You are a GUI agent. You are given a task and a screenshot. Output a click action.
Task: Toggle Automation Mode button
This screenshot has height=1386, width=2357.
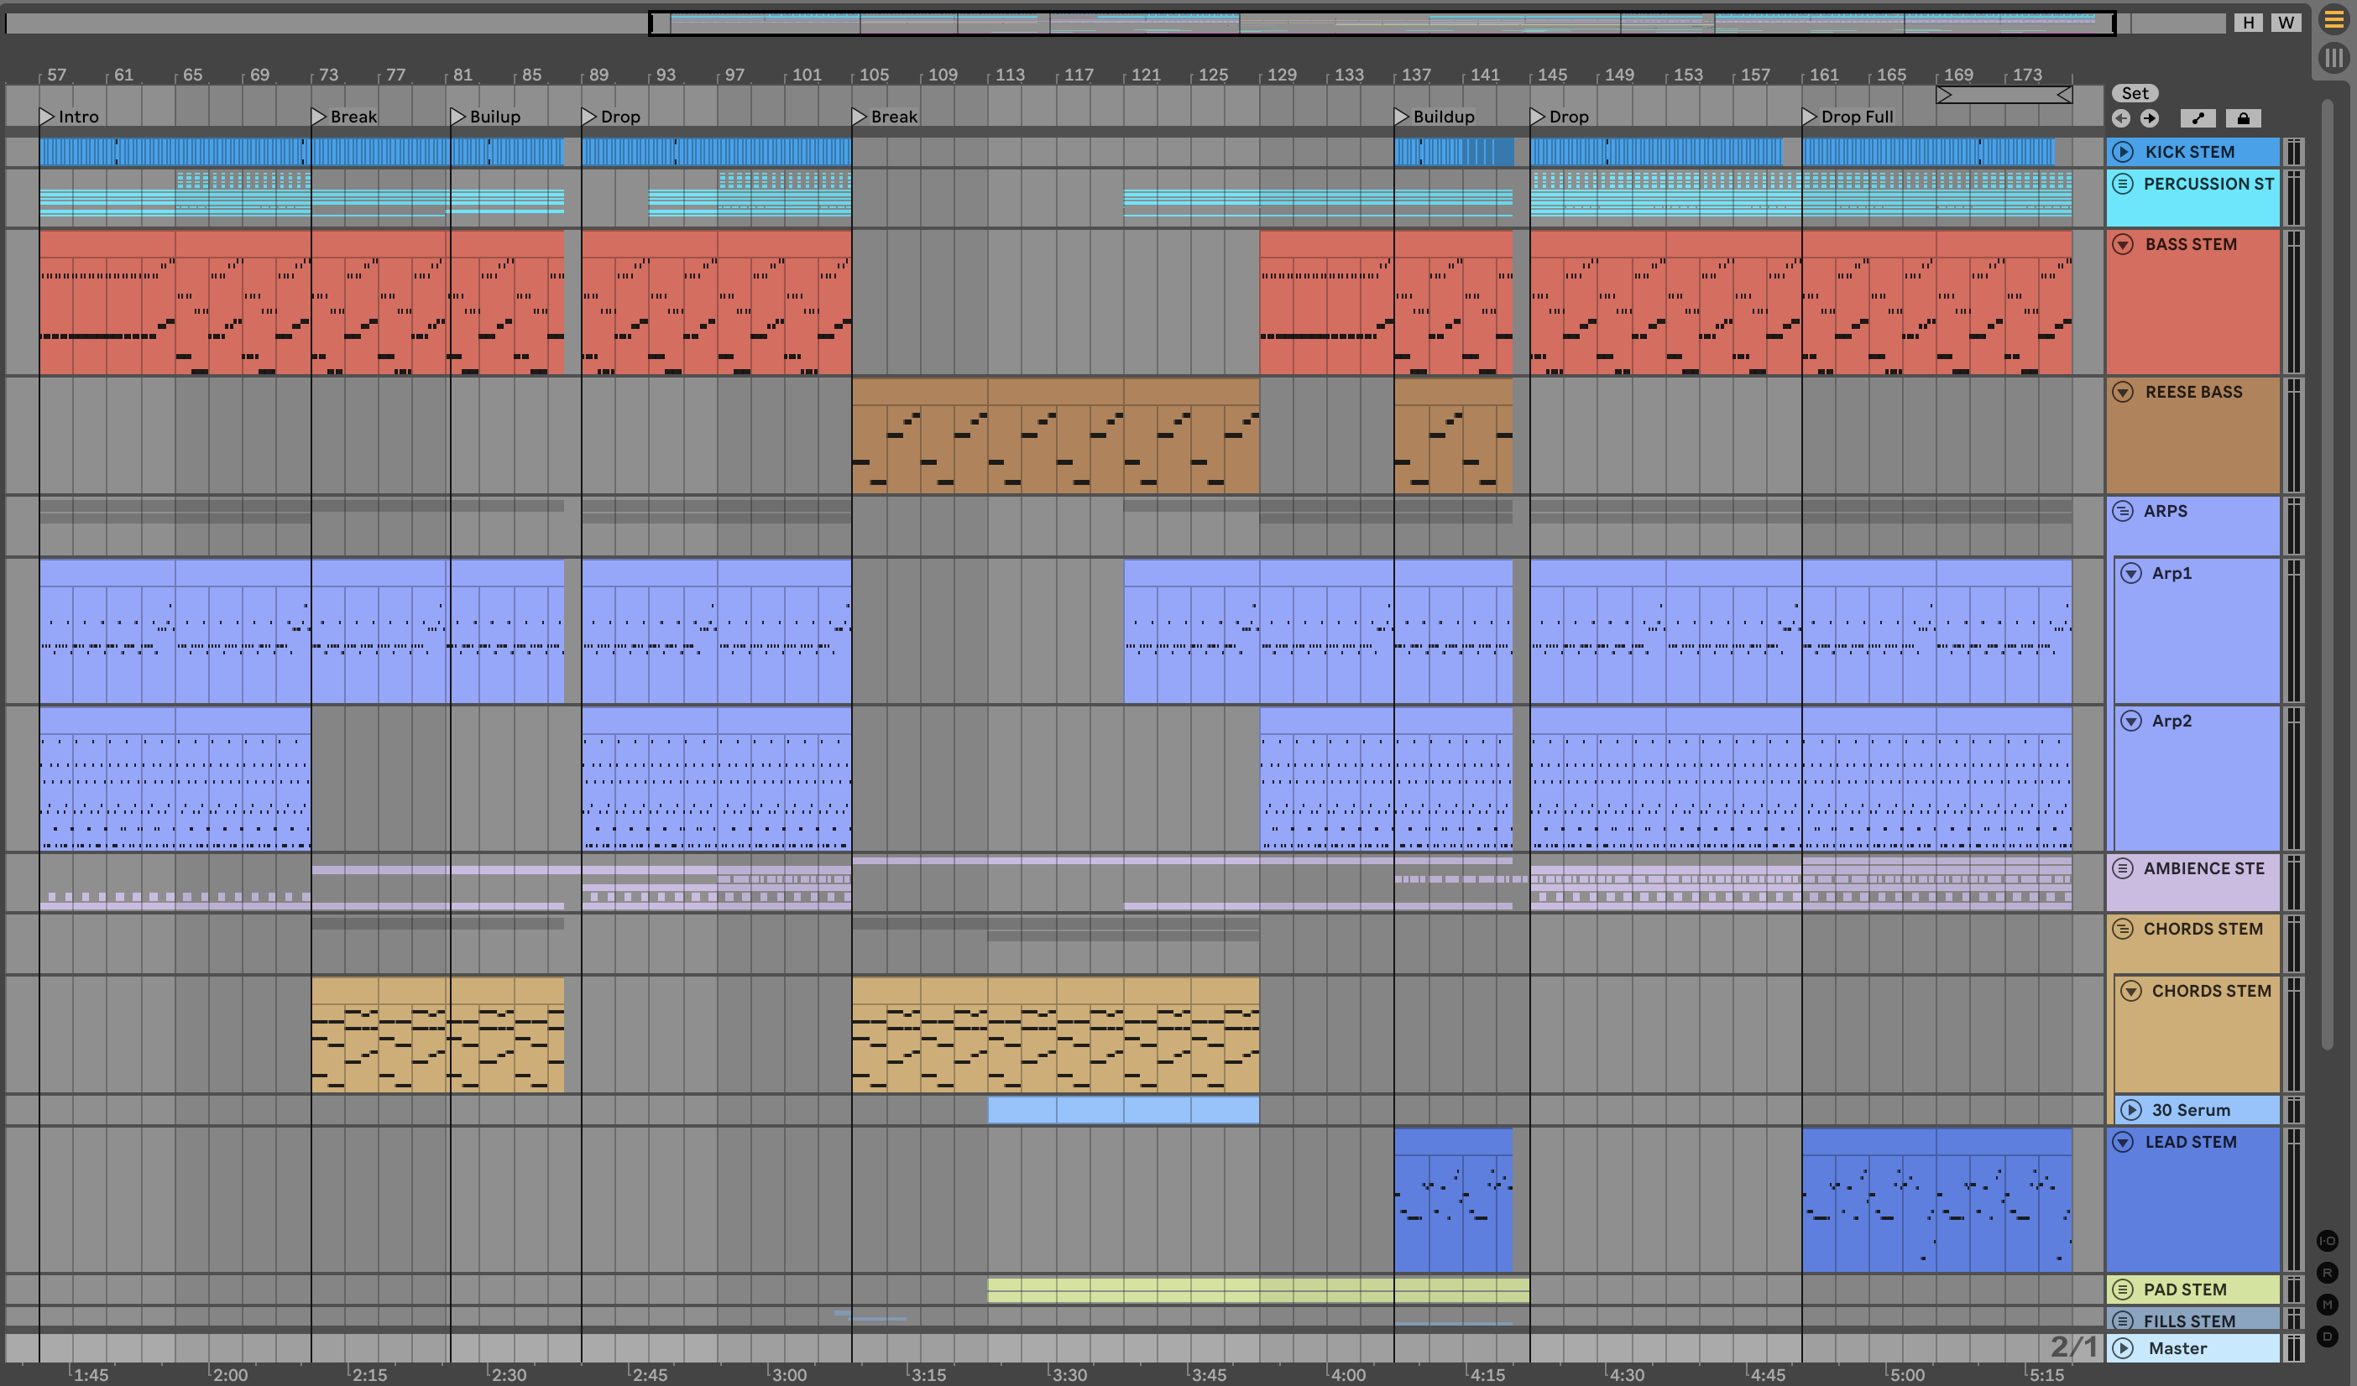pyautogui.click(x=2197, y=117)
